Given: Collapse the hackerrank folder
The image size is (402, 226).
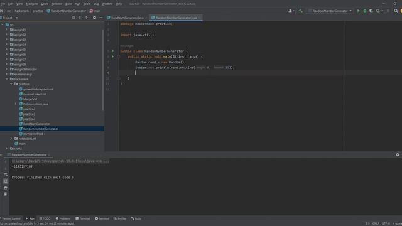Looking at the screenshot, I should pos(7,79).
